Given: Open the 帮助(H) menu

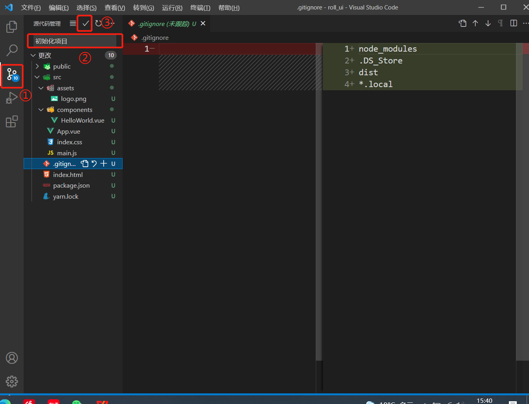Looking at the screenshot, I should pyautogui.click(x=229, y=8).
